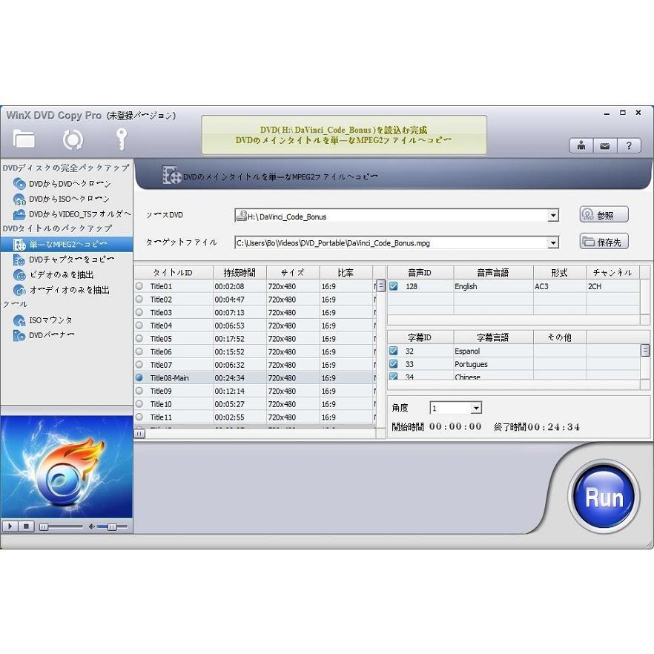This screenshot has height=654, width=654.
Task: Select DVDからVIDEO_TSフォルダへ mode
Action: click(72, 214)
